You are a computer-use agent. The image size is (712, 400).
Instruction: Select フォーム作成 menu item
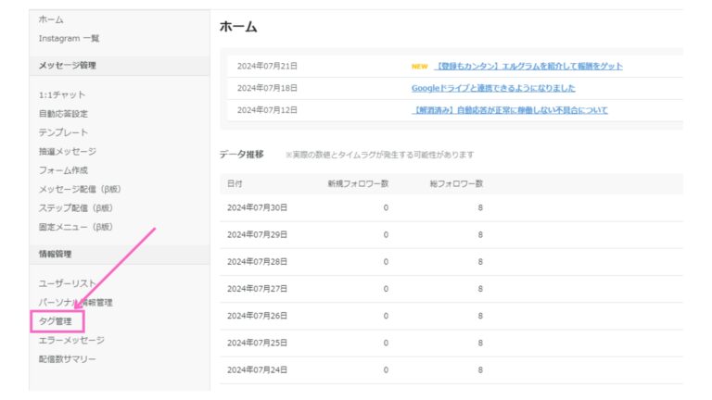(x=64, y=170)
